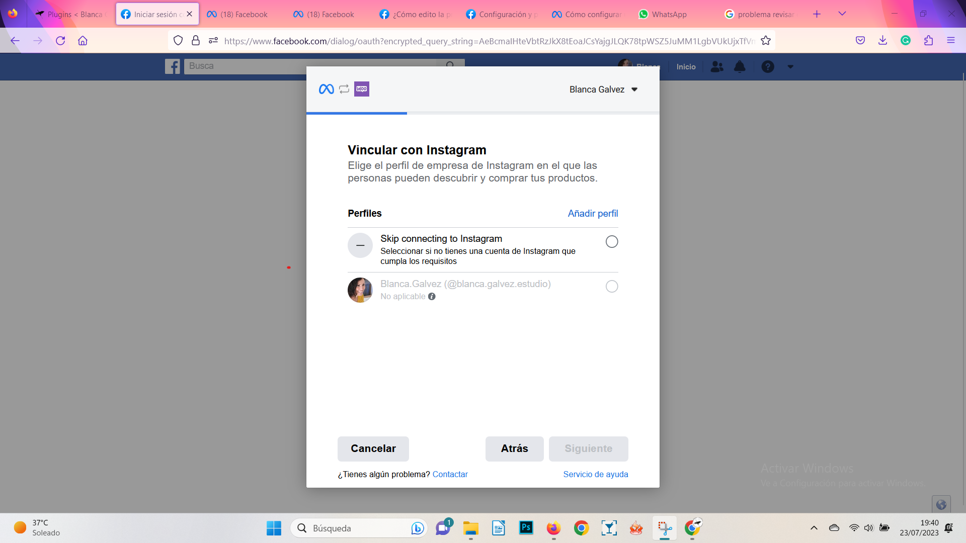The height and width of the screenshot is (543, 966).
Task: Switch to problema revisar Google tab
Action: 760,14
